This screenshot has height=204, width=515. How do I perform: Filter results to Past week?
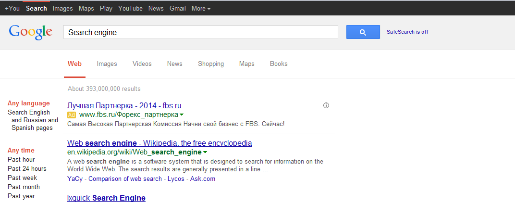pyautogui.click(x=22, y=178)
